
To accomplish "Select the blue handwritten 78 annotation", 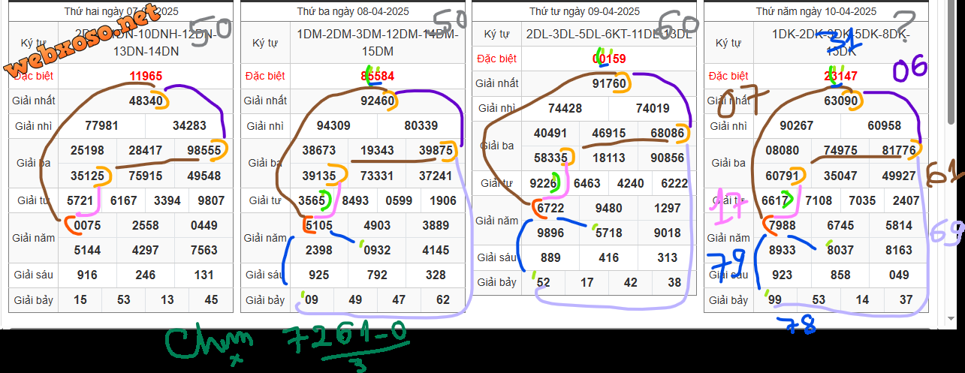I will [x=796, y=324].
